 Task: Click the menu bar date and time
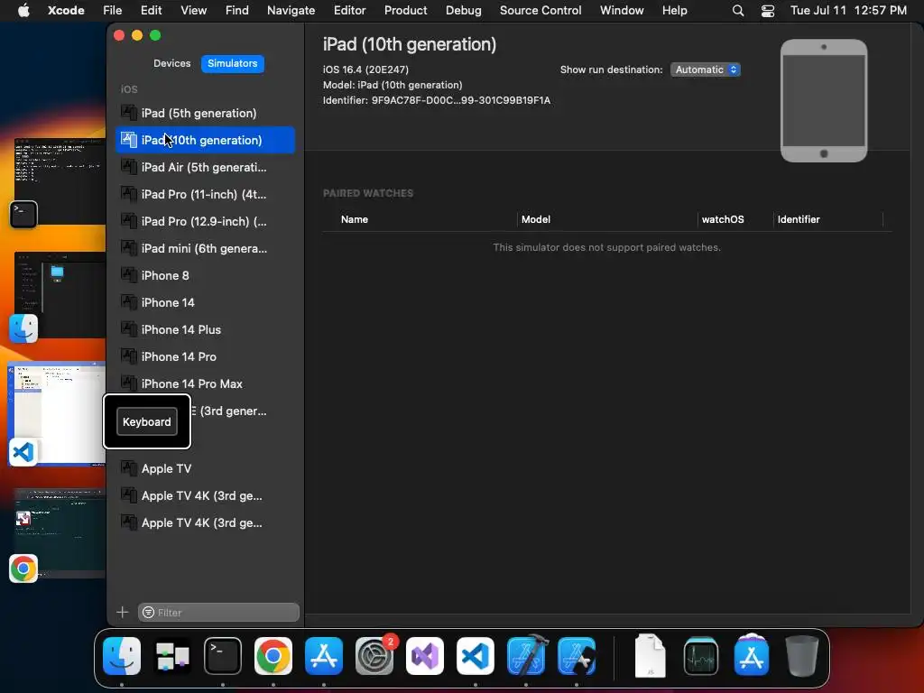[x=848, y=11]
